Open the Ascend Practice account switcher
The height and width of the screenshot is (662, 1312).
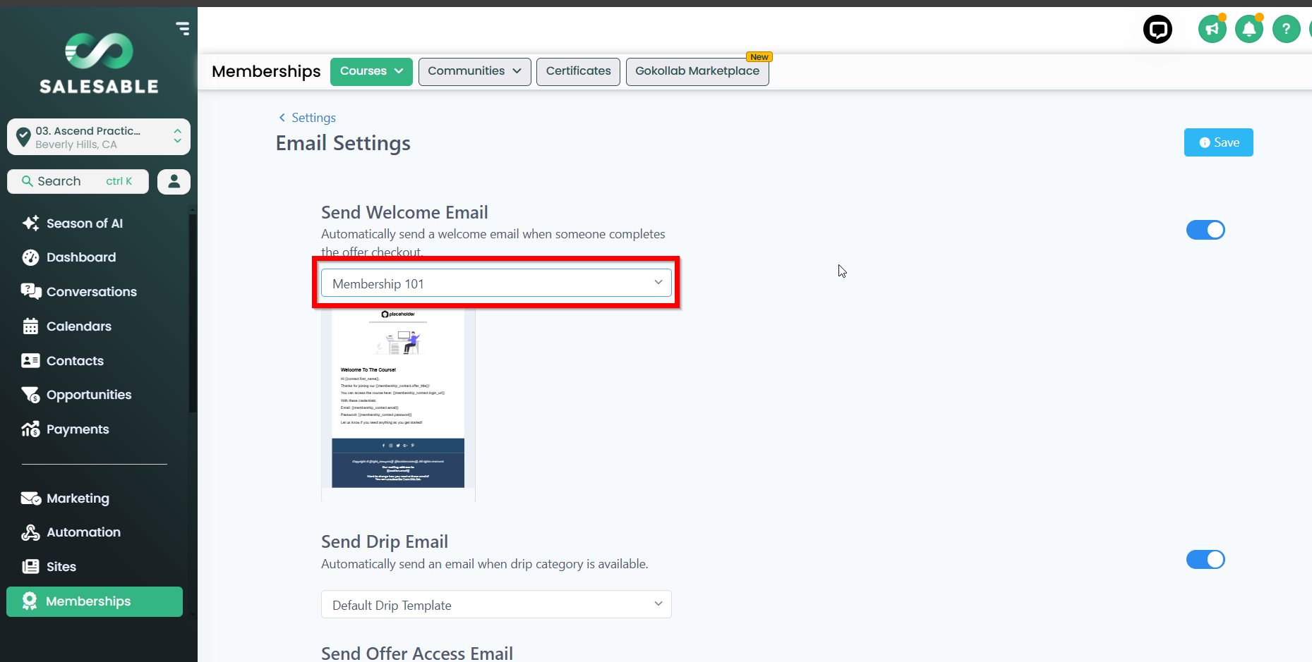[99, 137]
